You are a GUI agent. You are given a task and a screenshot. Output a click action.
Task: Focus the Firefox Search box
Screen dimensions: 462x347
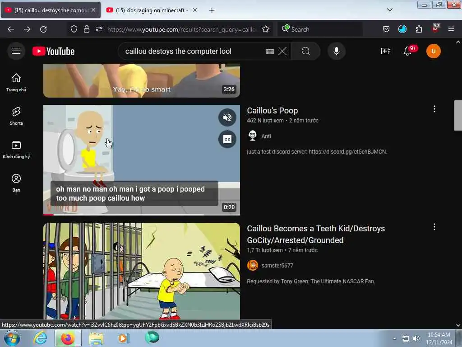[x=320, y=29]
